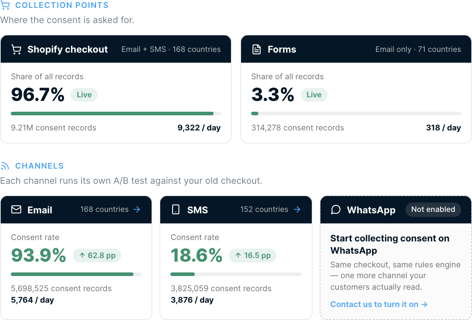Click the 3,876 / day figure
Viewport: 472px width, 320px height.
click(192, 300)
